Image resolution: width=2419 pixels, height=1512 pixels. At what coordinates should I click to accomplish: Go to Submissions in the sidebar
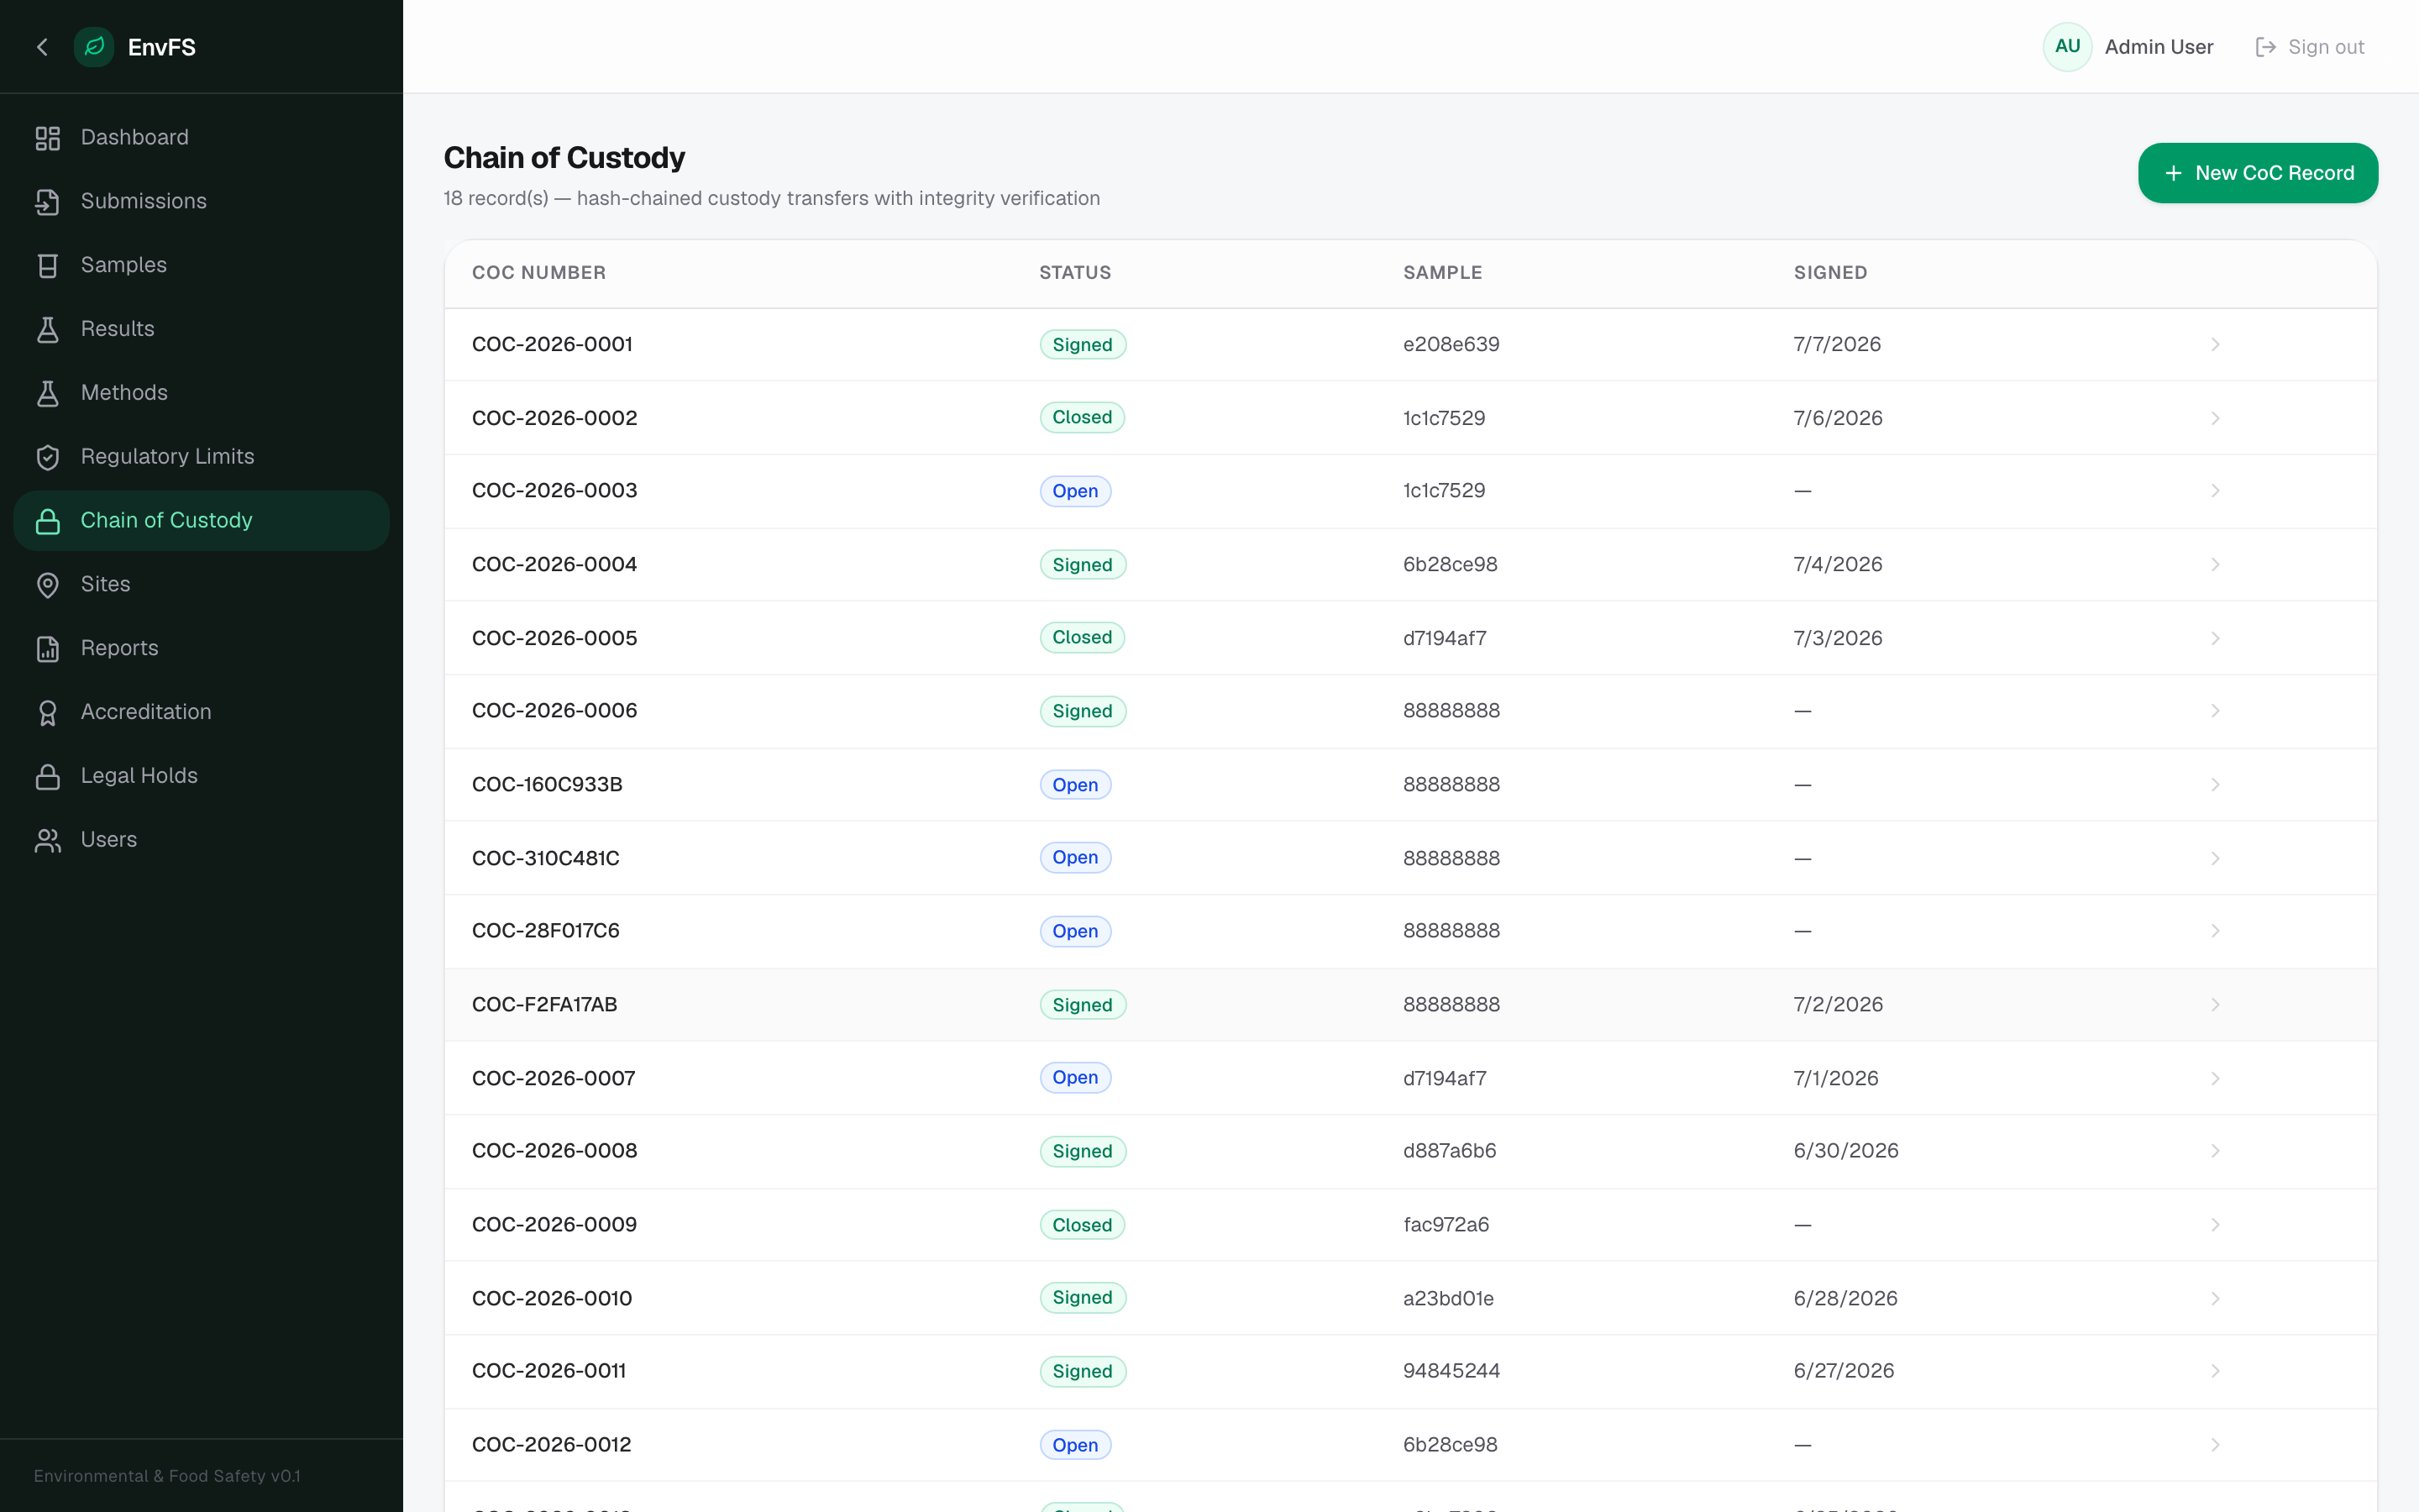(x=201, y=201)
